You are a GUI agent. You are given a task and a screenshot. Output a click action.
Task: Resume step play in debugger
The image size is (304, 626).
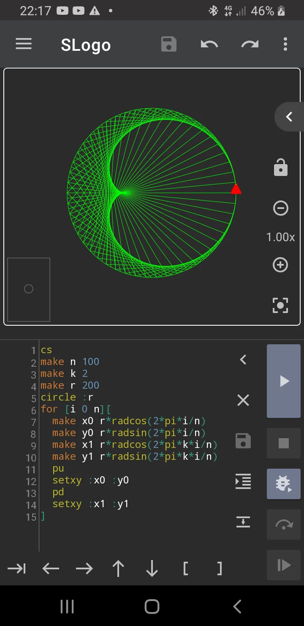coord(284,565)
